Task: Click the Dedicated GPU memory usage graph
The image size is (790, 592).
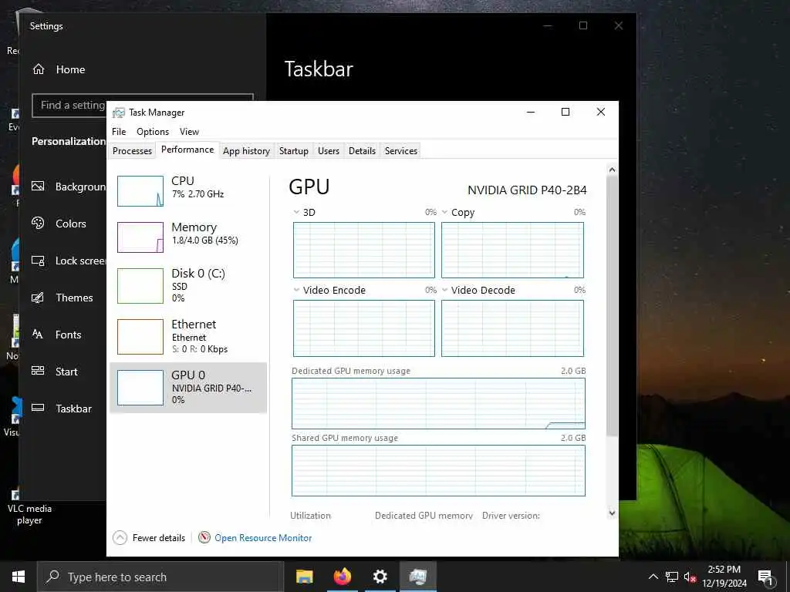Action: 438,403
